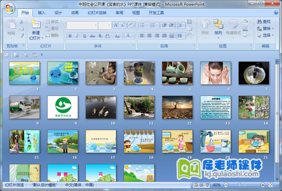Image resolution: width=282 pixels, height=191 pixels.
Task: Click the 重设 (Reset) button
Action: (x=52, y=28)
